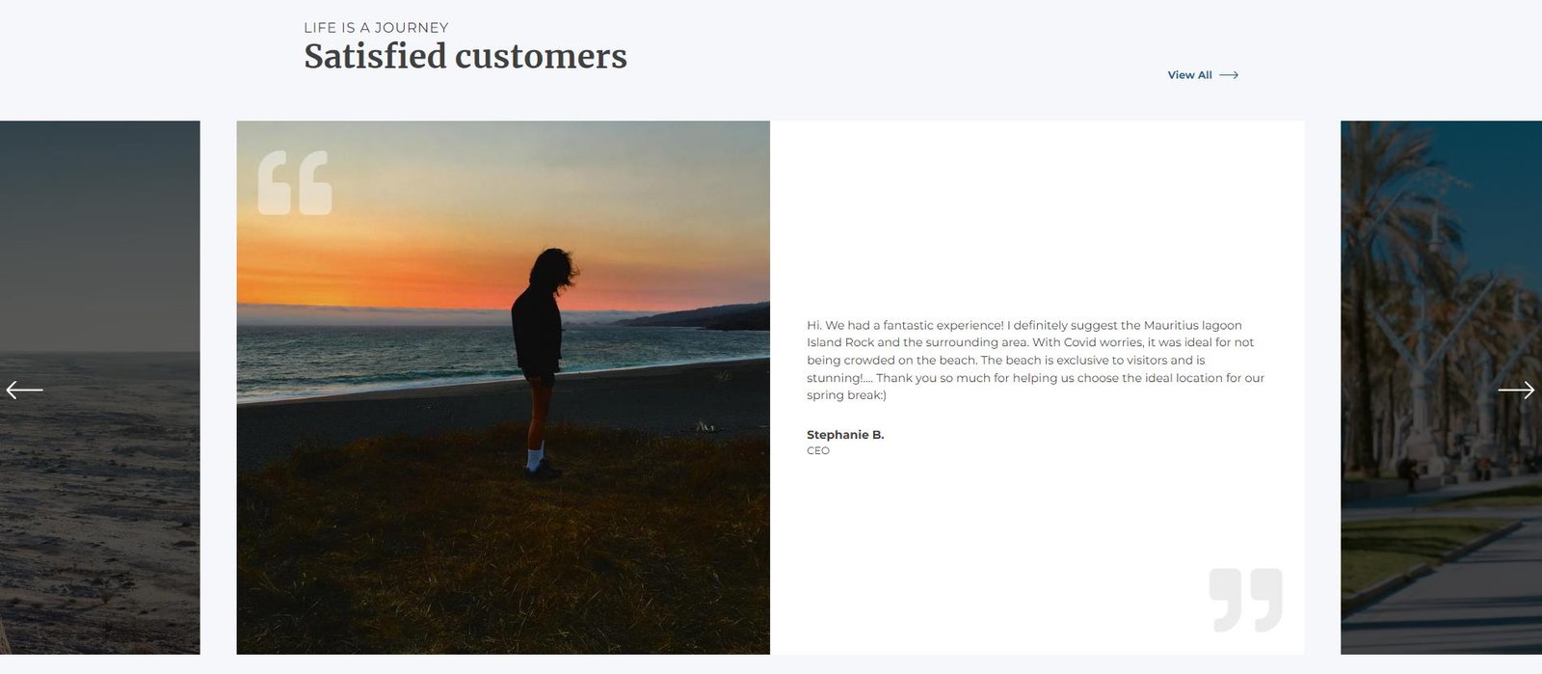
Task: Click the CEO title under Stephanie B.
Action: pos(818,450)
